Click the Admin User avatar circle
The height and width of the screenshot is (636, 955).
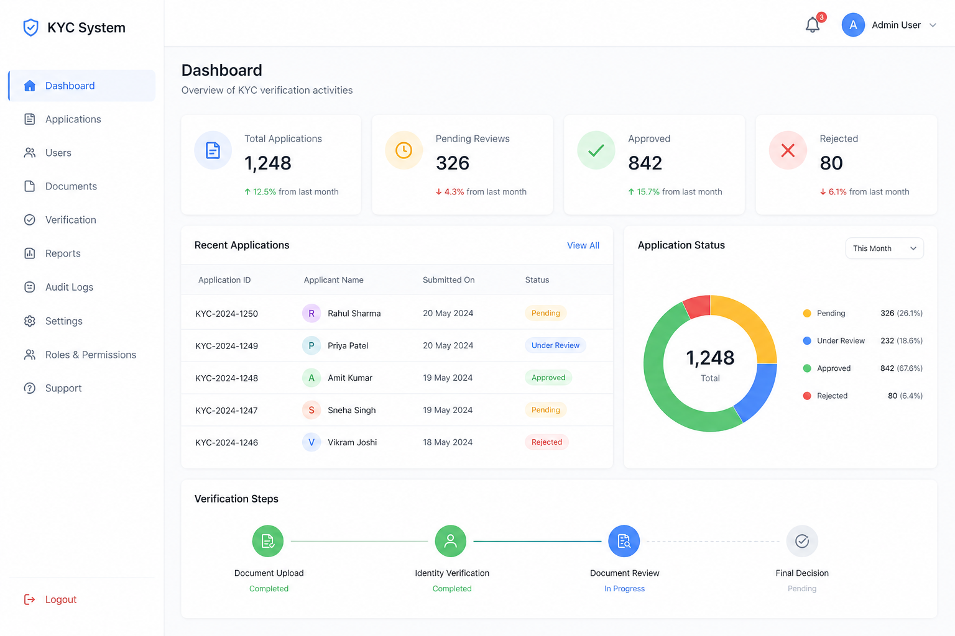(x=853, y=25)
